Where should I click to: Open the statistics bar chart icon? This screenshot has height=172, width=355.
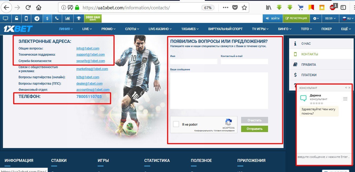coord(68,18)
